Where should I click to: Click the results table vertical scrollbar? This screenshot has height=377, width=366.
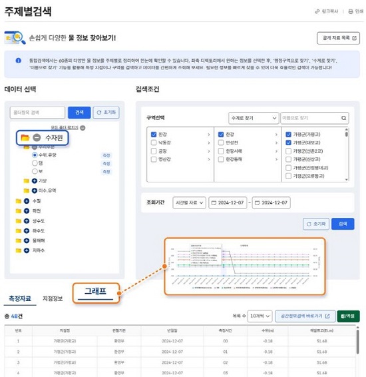[357, 342]
